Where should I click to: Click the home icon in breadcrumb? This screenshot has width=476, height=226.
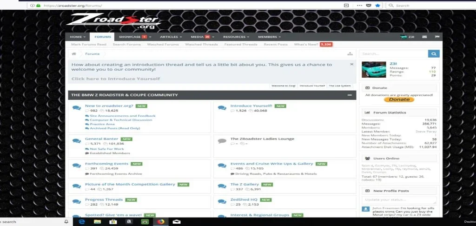74,54
